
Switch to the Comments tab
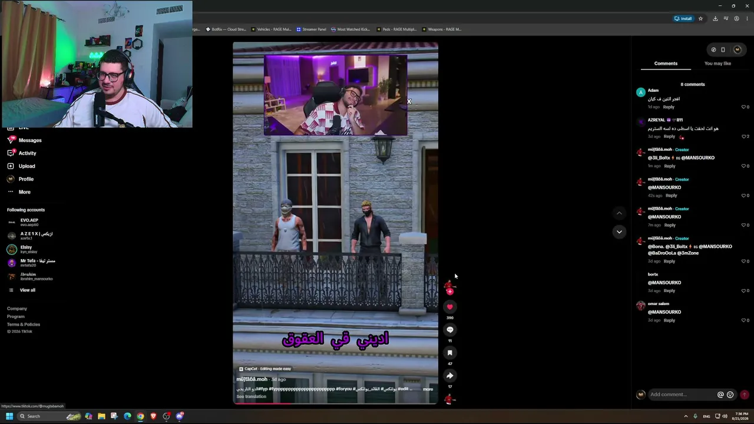click(x=666, y=64)
